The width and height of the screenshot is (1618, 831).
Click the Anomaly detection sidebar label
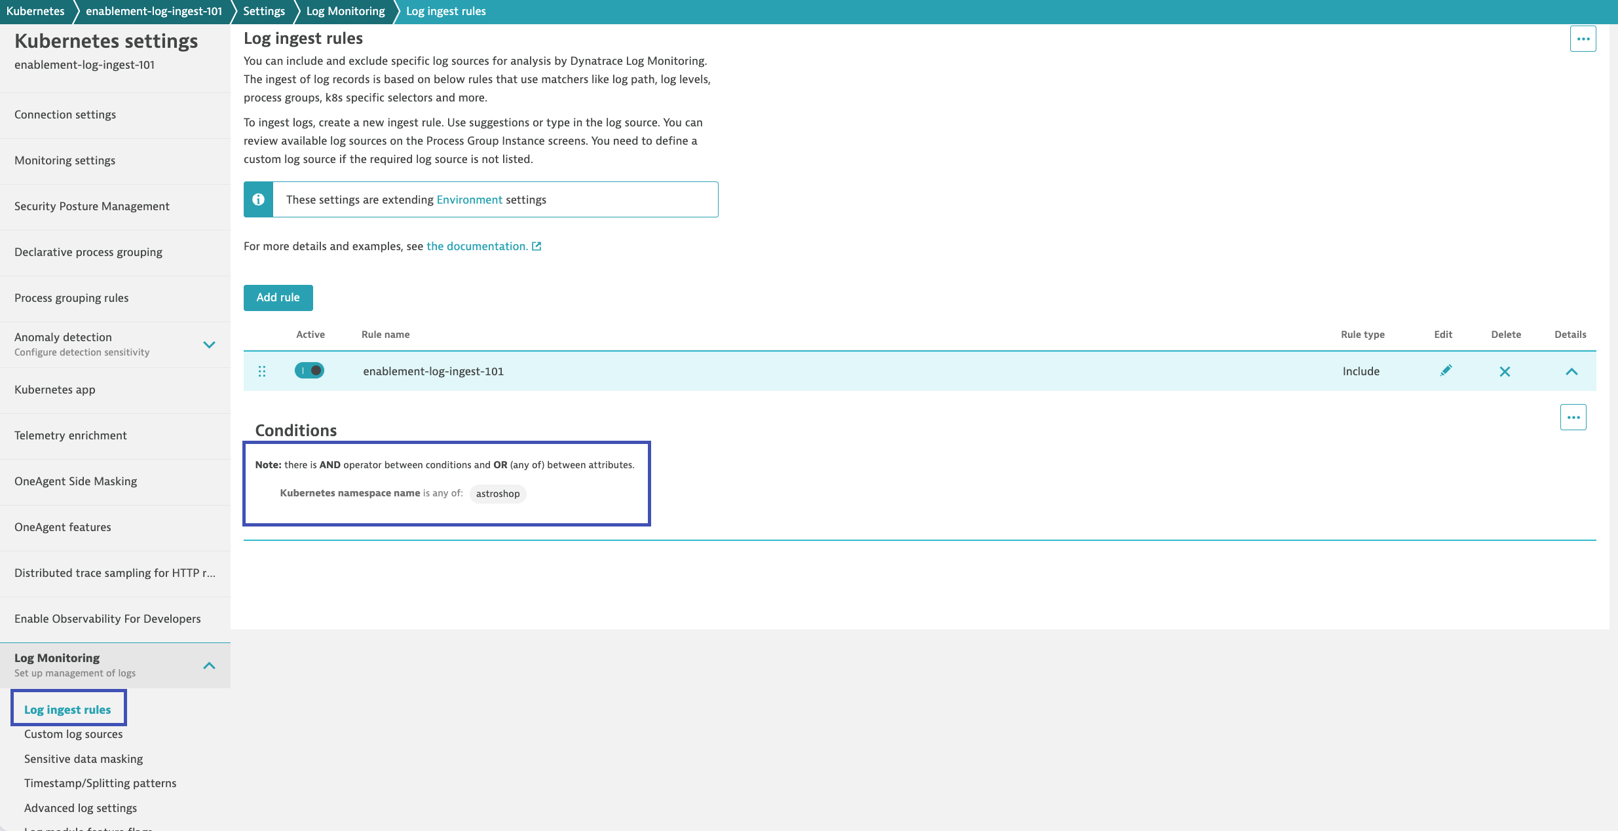(63, 337)
